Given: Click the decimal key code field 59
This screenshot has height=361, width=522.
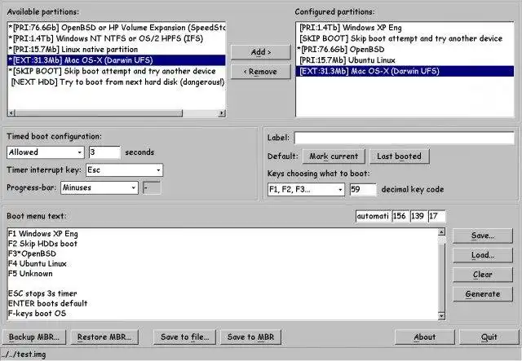Looking at the screenshot, I should pos(363,190).
